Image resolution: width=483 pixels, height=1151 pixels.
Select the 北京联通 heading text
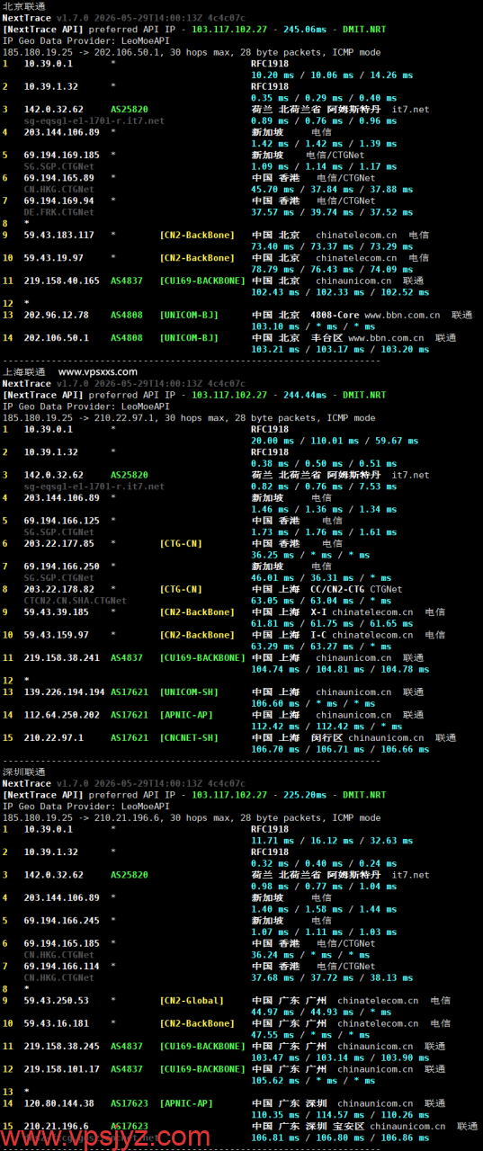coord(23,6)
